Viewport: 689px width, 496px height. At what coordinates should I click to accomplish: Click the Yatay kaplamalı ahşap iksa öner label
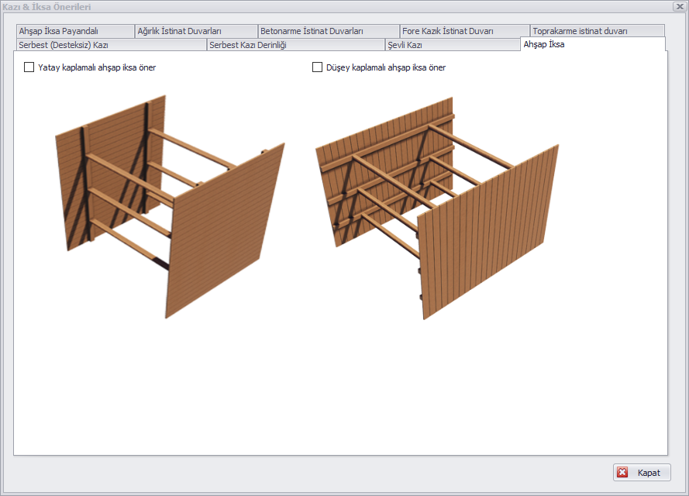97,67
